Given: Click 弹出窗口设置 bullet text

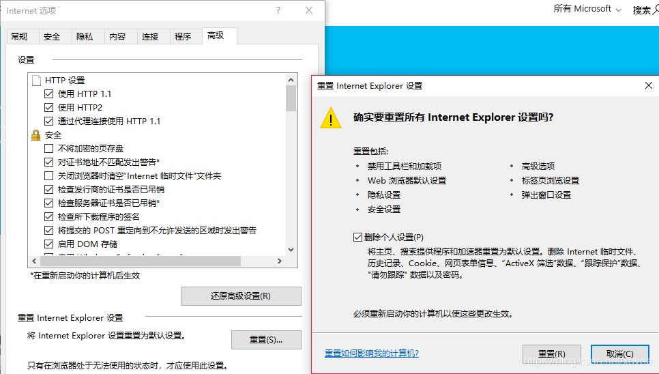Looking at the screenshot, I should pyautogui.click(x=546, y=195).
